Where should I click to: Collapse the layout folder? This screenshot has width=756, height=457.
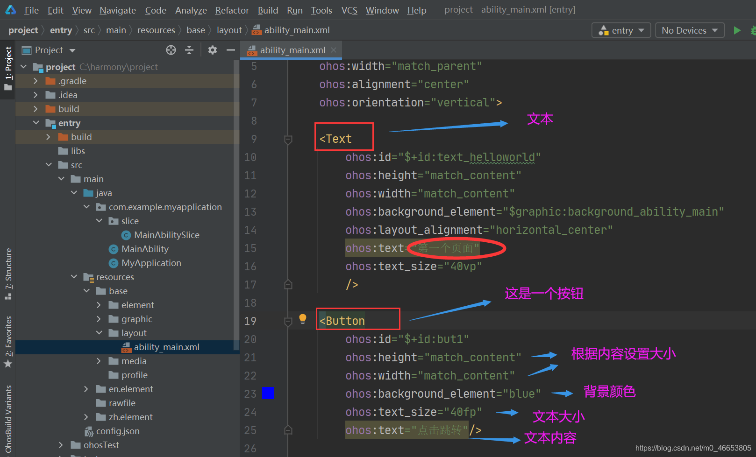point(99,333)
